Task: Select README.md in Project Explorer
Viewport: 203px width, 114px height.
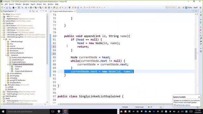Action: pos(12,89)
